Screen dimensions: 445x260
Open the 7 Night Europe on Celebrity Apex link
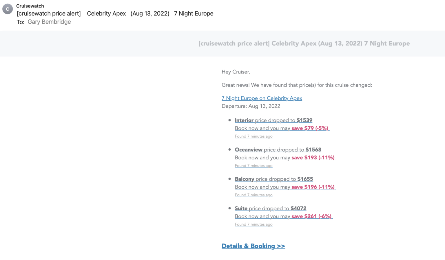tap(262, 98)
